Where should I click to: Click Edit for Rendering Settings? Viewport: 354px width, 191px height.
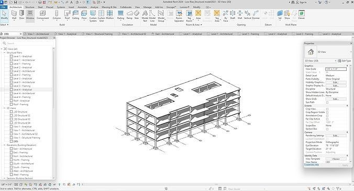336,136
